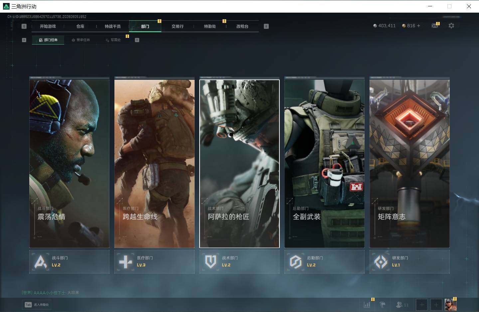Click the 研发部门 LV.1 department button

[409, 262]
